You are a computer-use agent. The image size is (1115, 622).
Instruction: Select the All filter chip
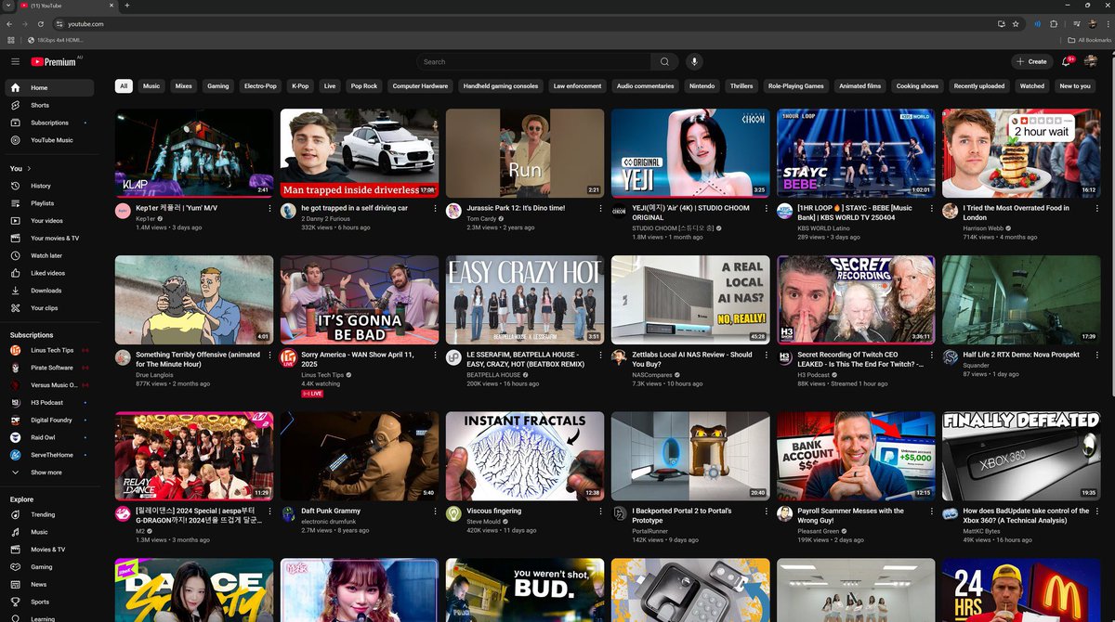coord(123,86)
